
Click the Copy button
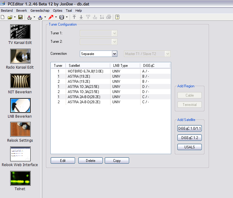(117, 161)
